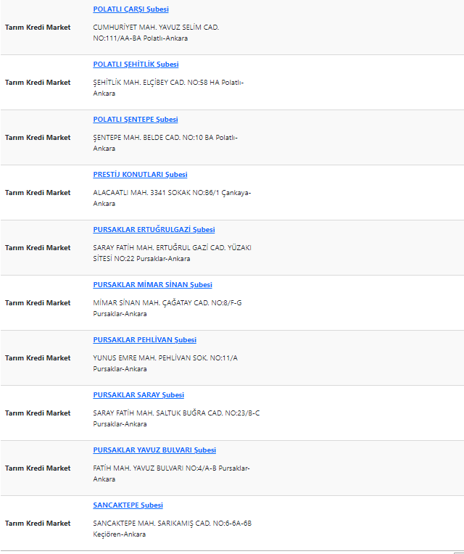This screenshot has width=464, height=554.
Task: Select address 'ALACAATLI MAH. 3341 SOKAK'
Action: [x=141, y=193]
